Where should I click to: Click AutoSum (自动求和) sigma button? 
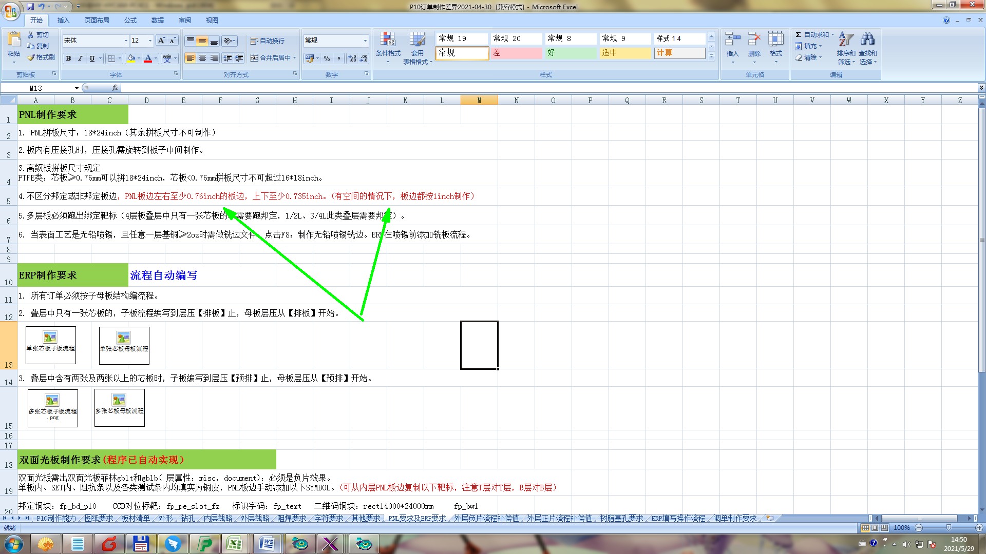click(x=798, y=35)
